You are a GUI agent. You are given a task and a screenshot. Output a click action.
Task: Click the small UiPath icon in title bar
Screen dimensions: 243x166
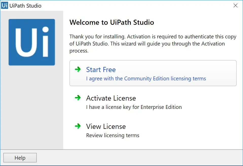pyautogui.click(x=5, y=5)
